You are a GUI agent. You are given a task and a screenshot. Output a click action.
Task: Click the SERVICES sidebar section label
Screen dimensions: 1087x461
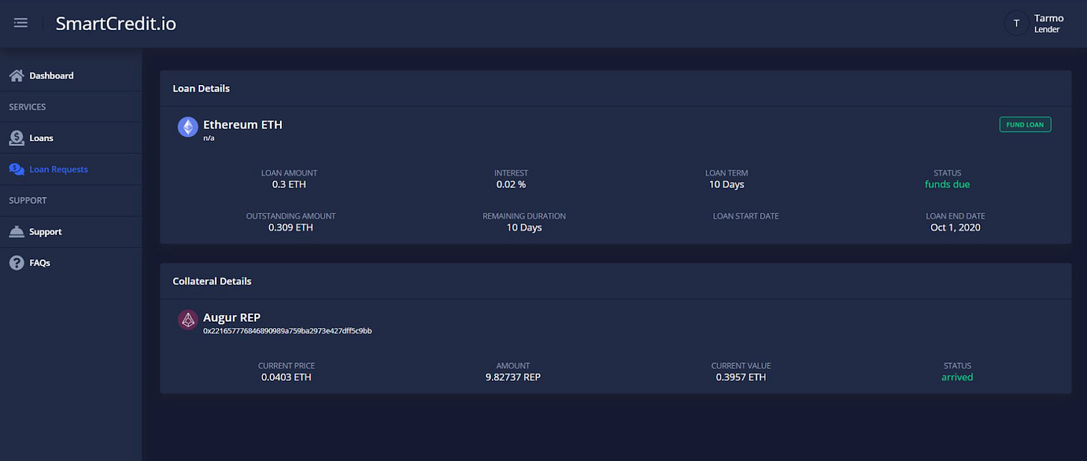pos(28,107)
